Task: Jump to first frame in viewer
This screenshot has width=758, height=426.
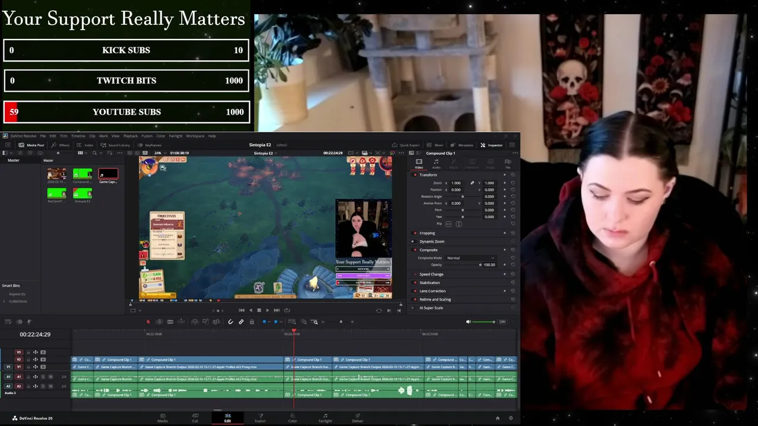Action: tap(242, 310)
